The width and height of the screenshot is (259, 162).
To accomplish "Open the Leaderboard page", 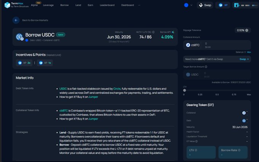I will (x=107, y=5).
